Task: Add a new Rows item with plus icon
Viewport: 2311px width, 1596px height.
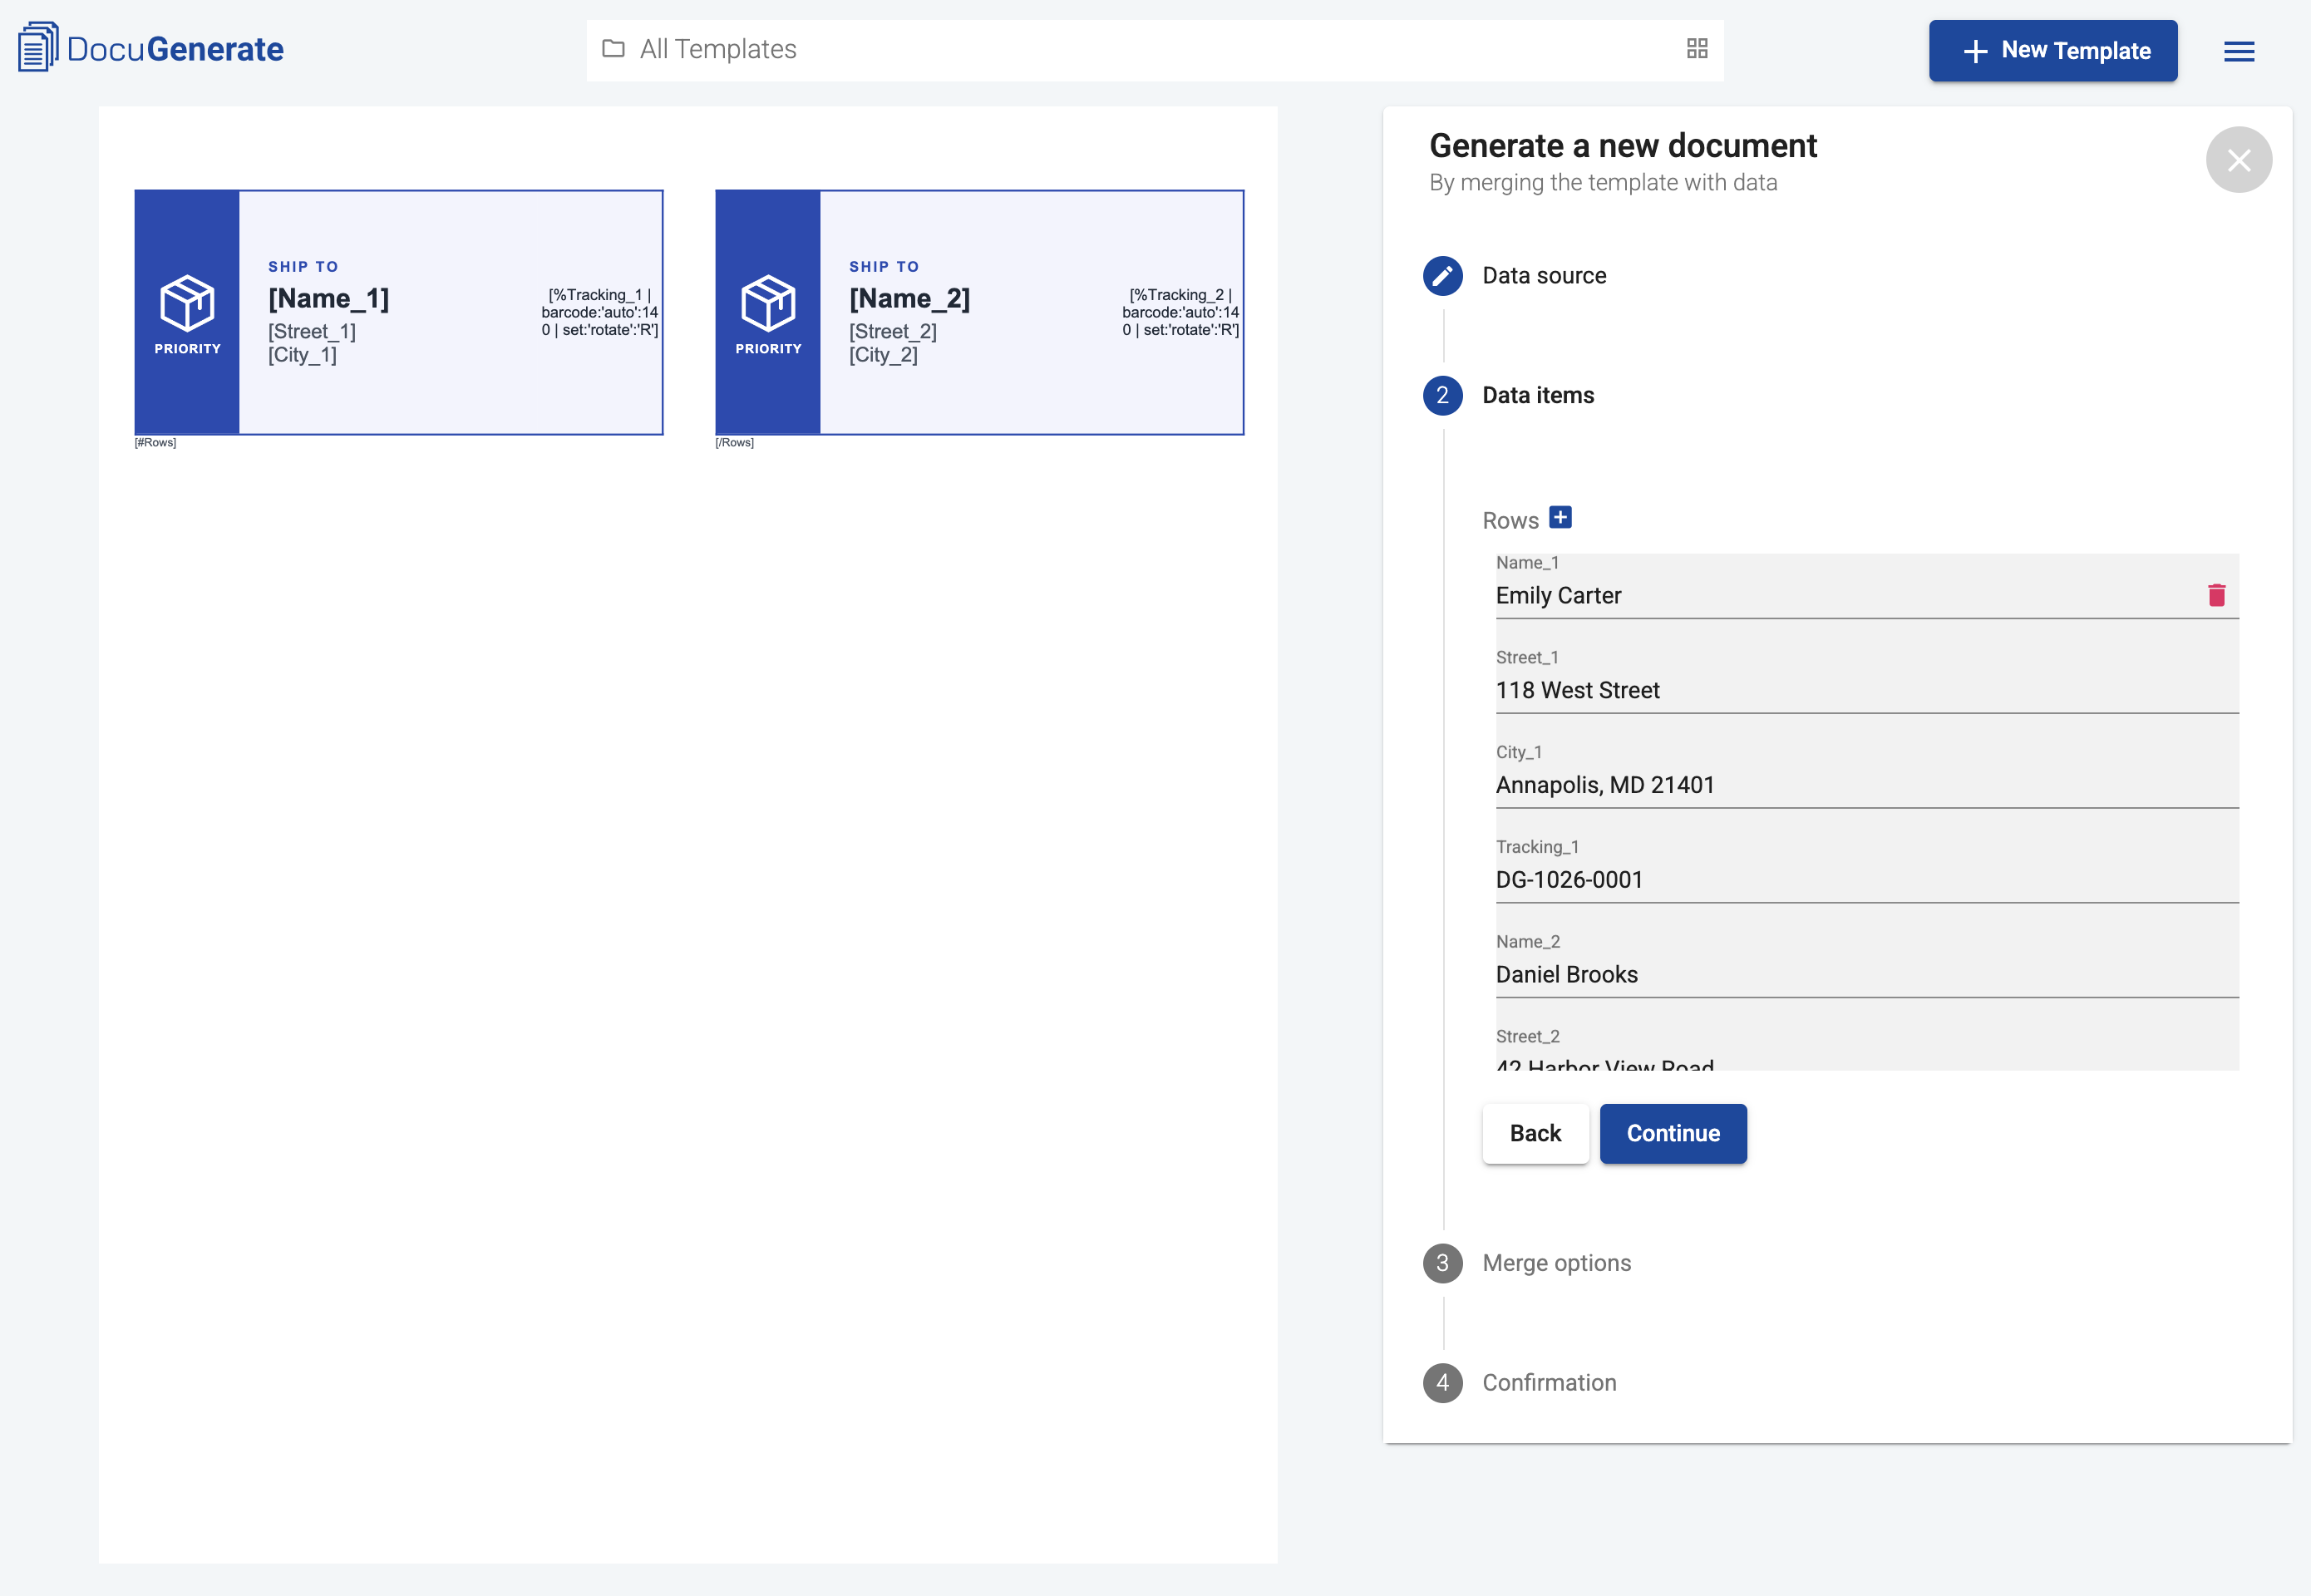Action: pyautogui.click(x=1560, y=517)
